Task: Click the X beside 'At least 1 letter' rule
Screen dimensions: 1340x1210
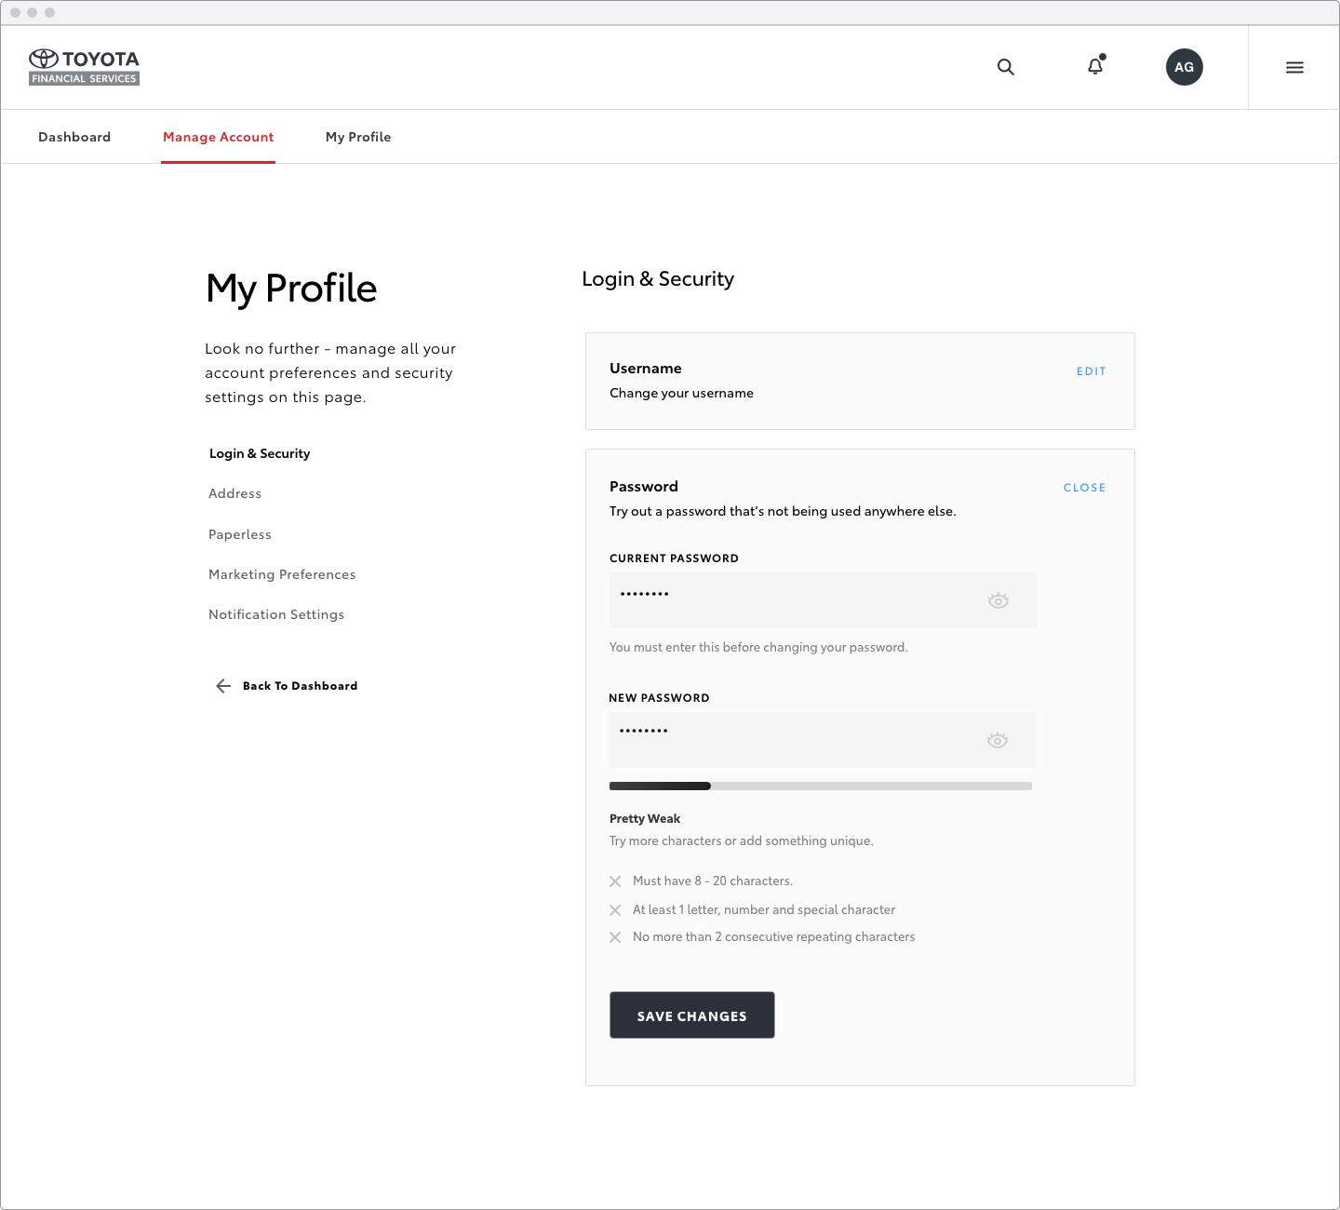Action: 615,910
